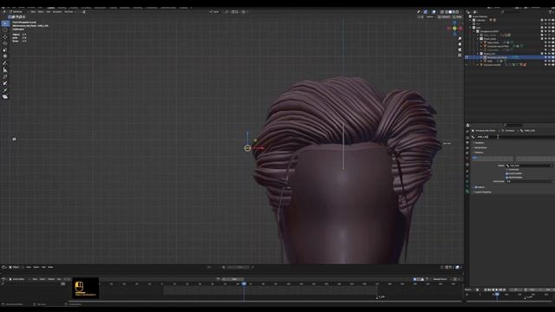Image resolution: width=555 pixels, height=312 pixels.
Task: Click the Parent bone field
Action: 529,166
